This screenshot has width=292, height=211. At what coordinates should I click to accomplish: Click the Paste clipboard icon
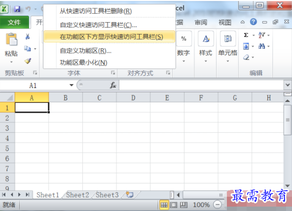(x=11, y=39)
